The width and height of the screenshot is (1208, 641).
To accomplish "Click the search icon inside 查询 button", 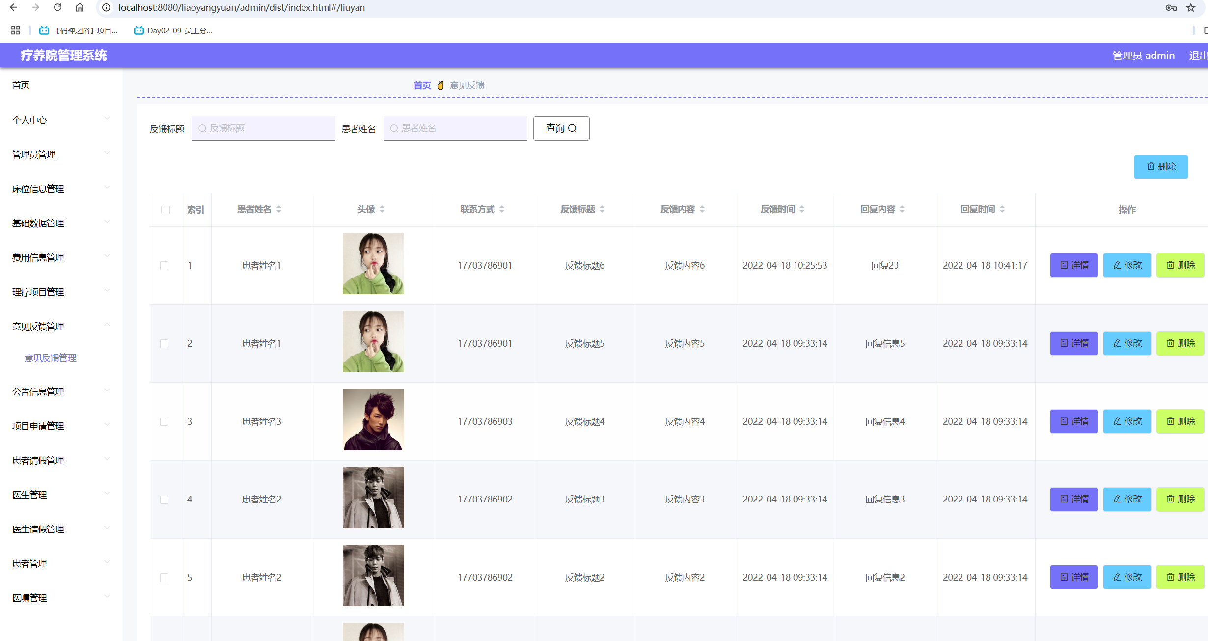I will point(572,128).
